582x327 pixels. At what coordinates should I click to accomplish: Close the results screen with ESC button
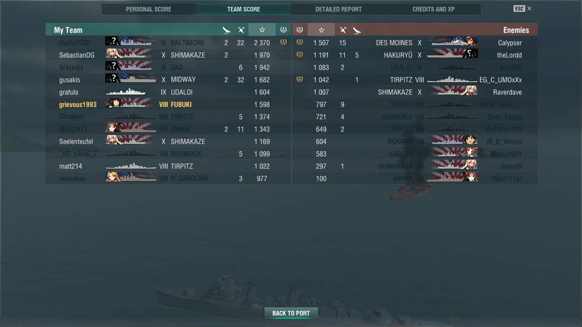pyautogui.click(x=523, y=9)
